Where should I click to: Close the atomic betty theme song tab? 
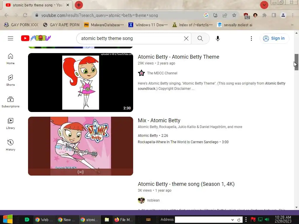point(68,5)
